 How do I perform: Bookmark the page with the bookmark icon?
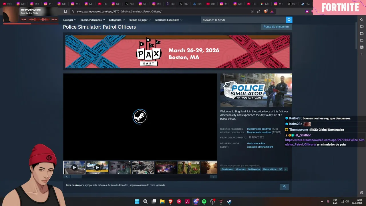65,11
